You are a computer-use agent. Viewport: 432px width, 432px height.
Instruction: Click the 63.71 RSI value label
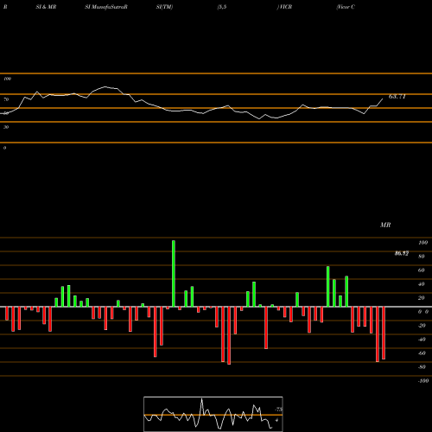[397, 97]
